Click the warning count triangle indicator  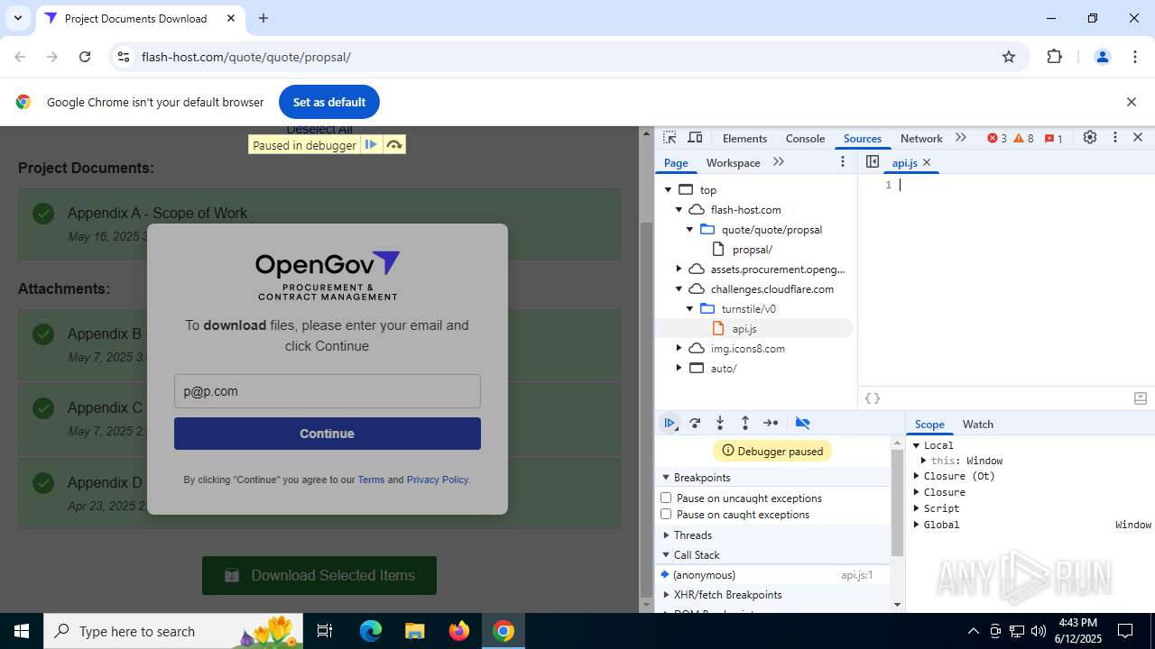click(x=1024, y=138)
